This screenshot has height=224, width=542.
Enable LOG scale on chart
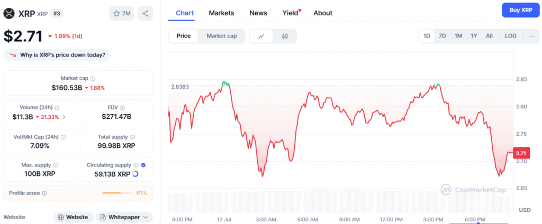[511, 36]
